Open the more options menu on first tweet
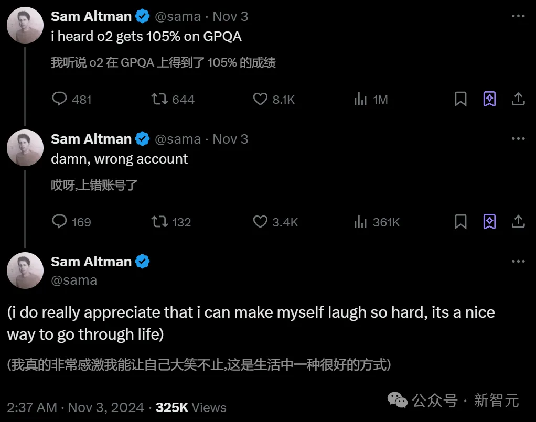This screenshot has height=422, width=536. (518, 16)
